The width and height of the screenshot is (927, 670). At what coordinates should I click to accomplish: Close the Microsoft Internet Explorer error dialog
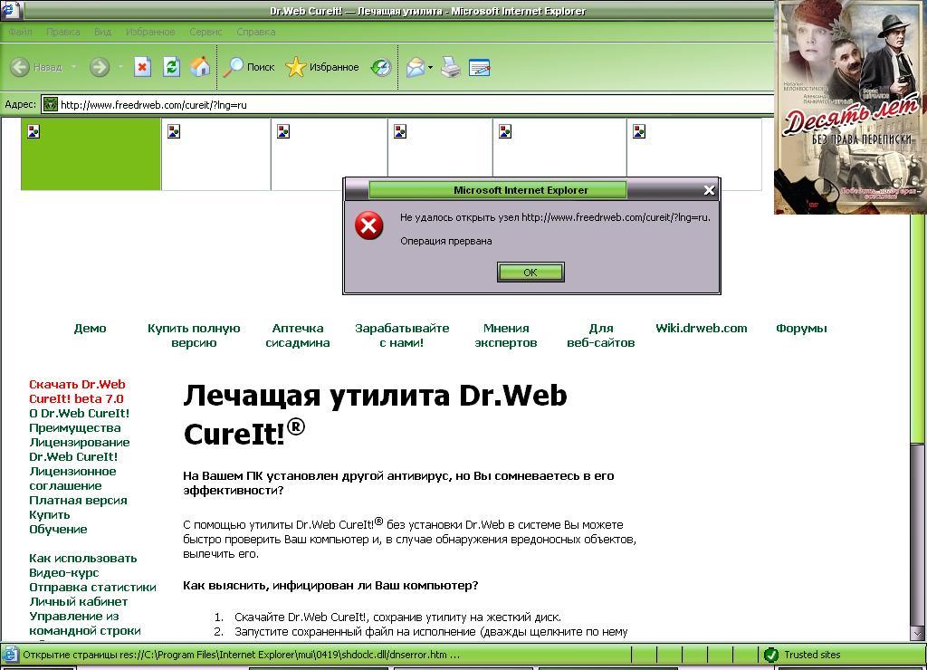[709, 190]
